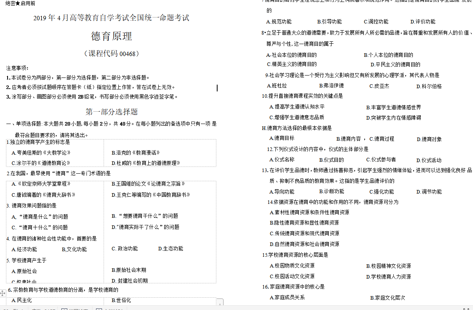This screenshot has height=310, width=473.
Task: Pick answer "C.政治功能" in question 4
Action: 125,249
